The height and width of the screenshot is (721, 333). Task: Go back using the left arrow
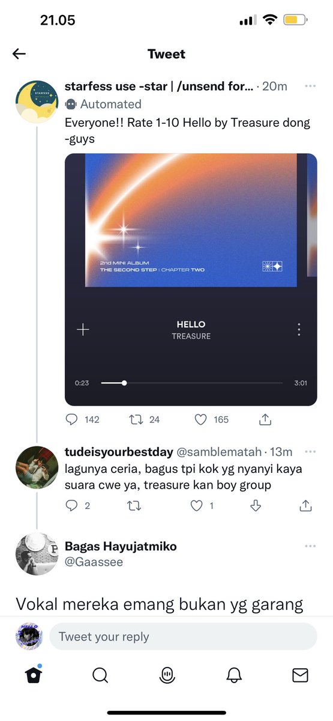click(19, 54)
